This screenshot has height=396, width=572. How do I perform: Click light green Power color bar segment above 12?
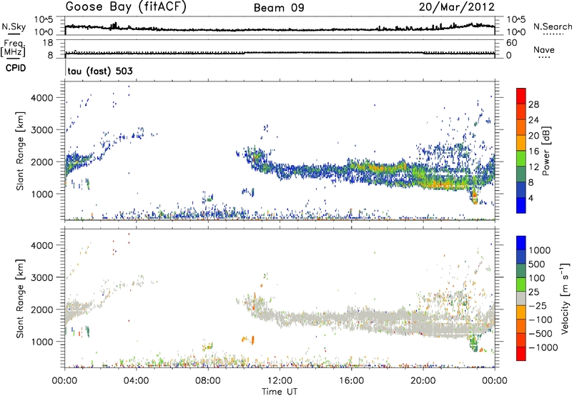click(521, 158)
